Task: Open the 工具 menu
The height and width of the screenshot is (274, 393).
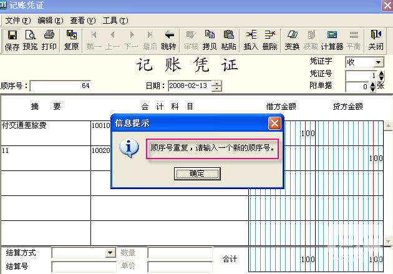Action: 114,20
